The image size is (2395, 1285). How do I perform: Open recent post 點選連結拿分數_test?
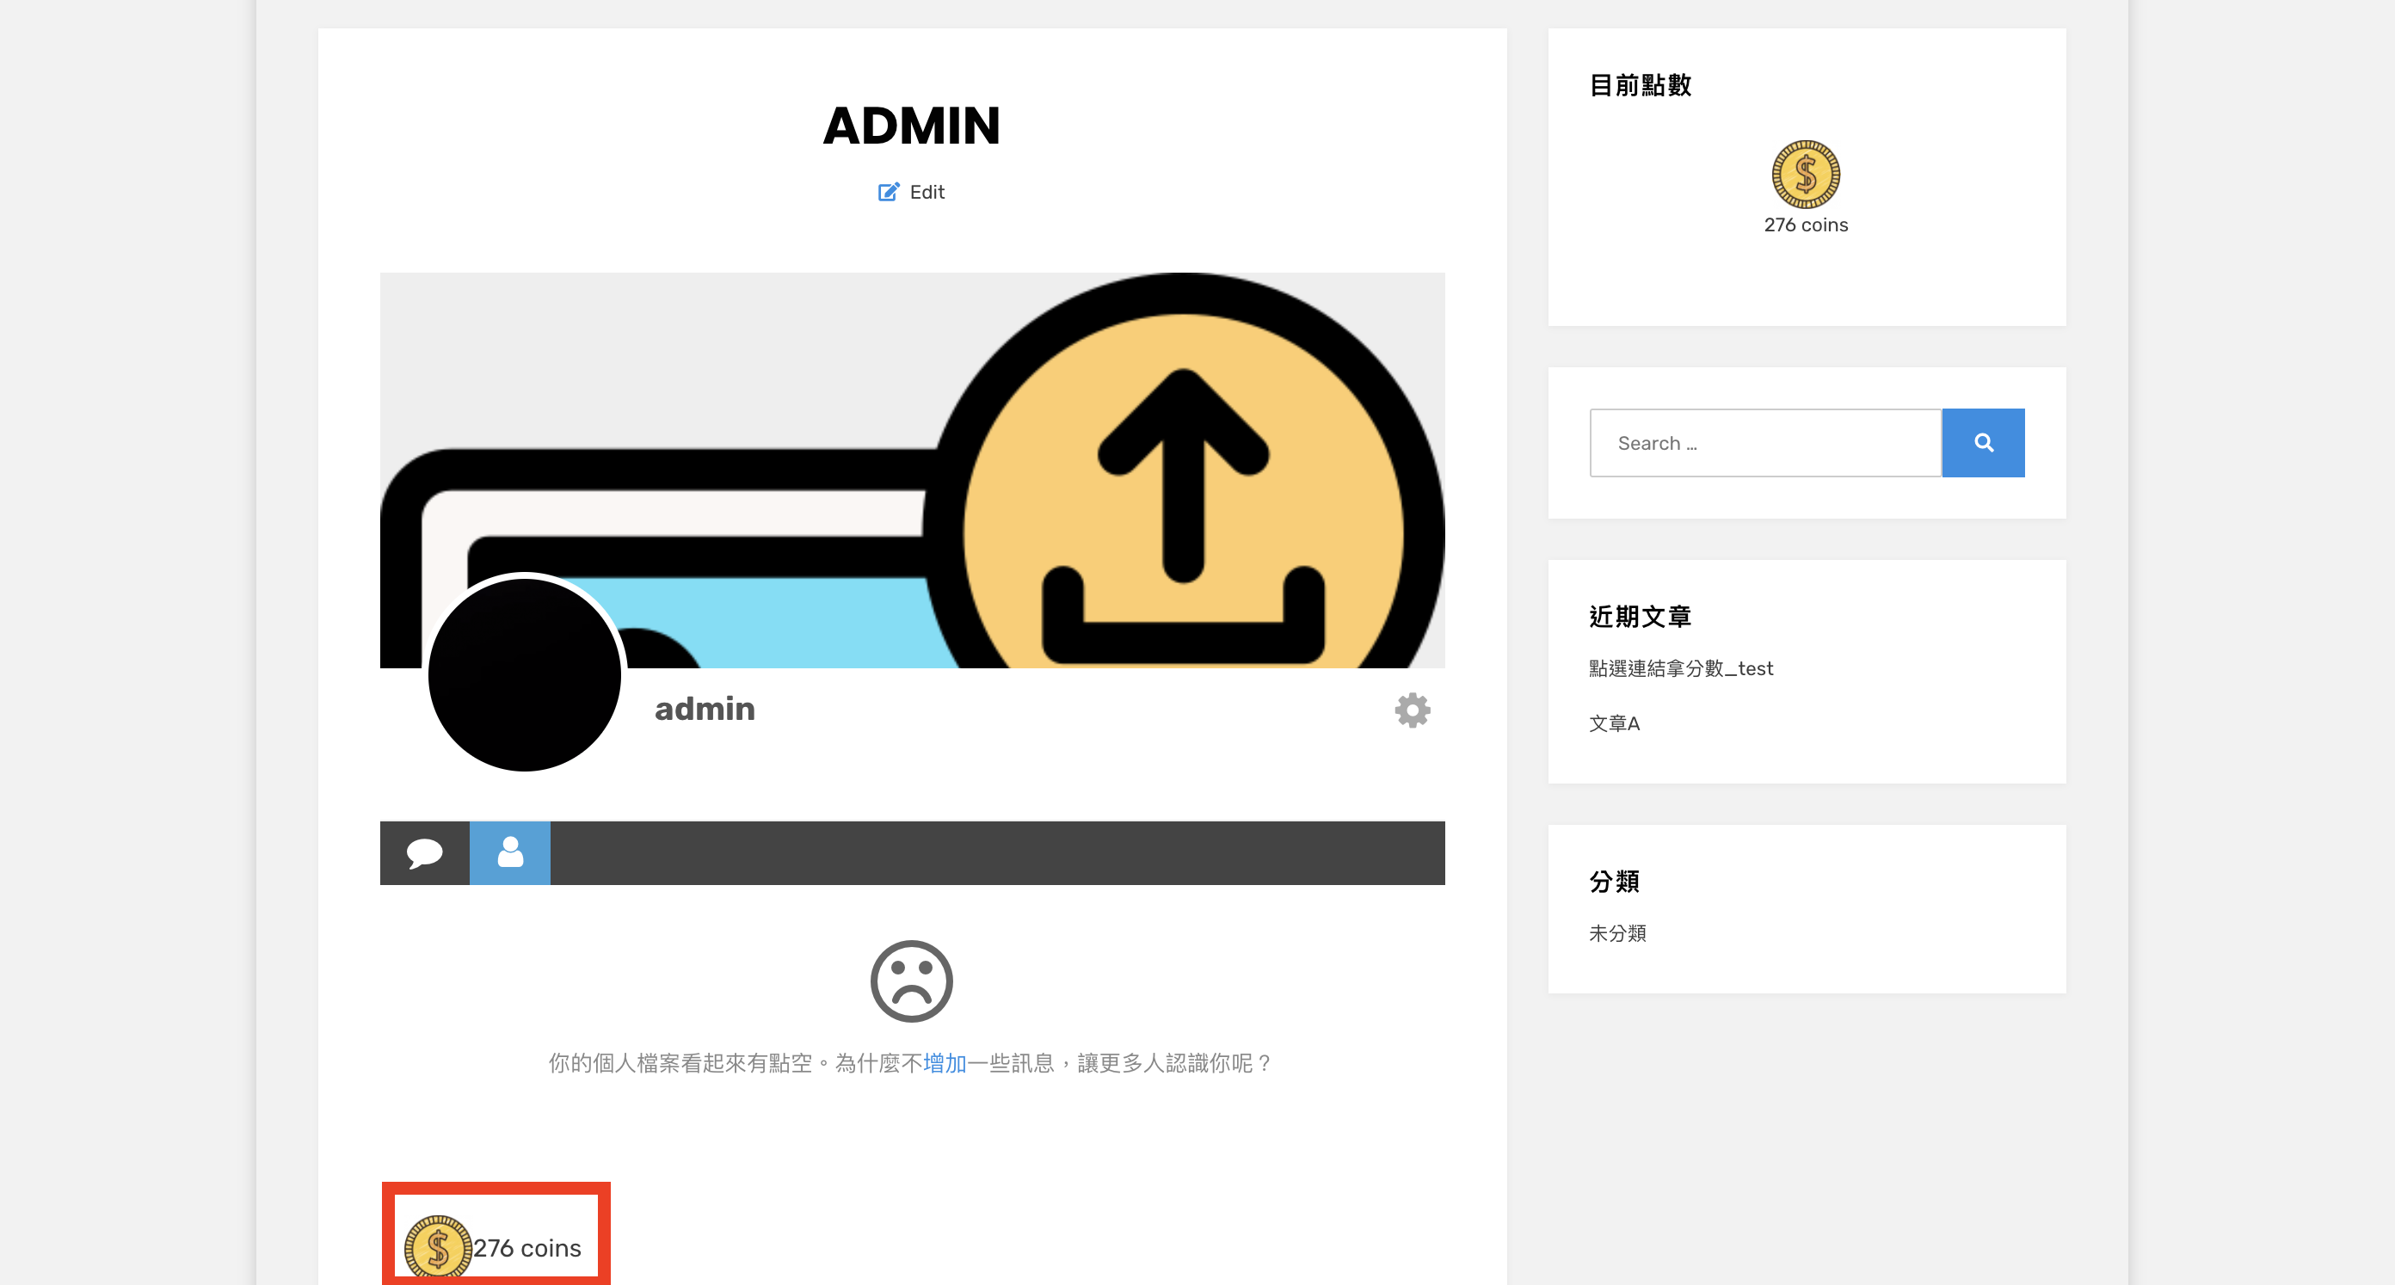click(x=1681, y=668)
